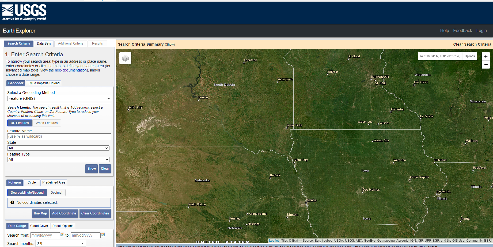Open the Result Options tab
493x247 pixels.
63,226
